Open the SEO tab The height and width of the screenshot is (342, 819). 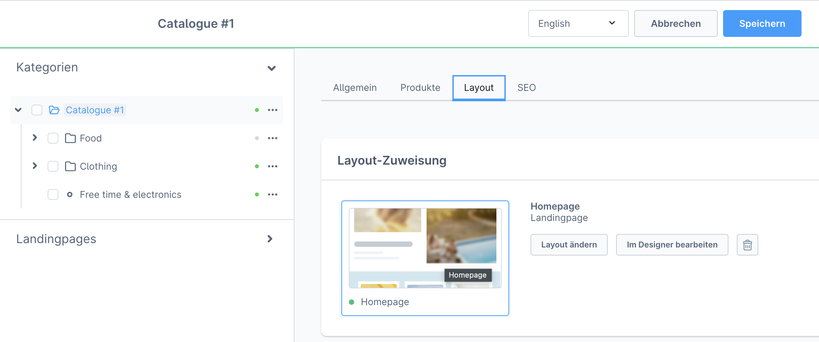[527, 88]
